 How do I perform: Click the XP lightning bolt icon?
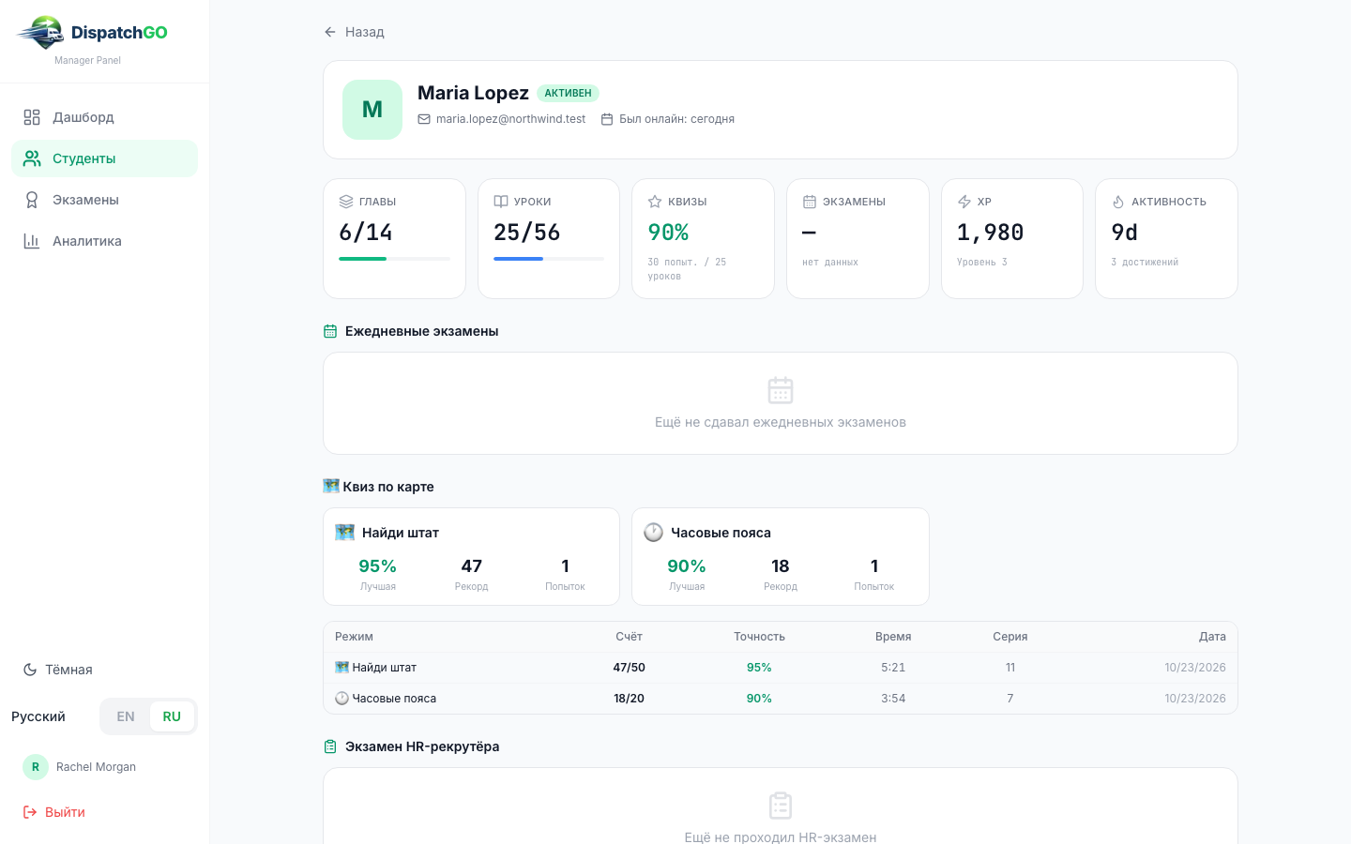point(964,202)
